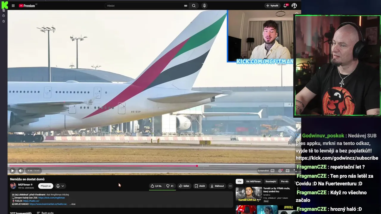381x214 pixels.
Task: Open the history clock sidebar icon
Action: coord(4,16)
